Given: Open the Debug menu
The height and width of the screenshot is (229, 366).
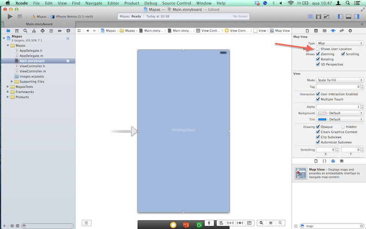Looking at the screenshot, I should click(151, 3).
